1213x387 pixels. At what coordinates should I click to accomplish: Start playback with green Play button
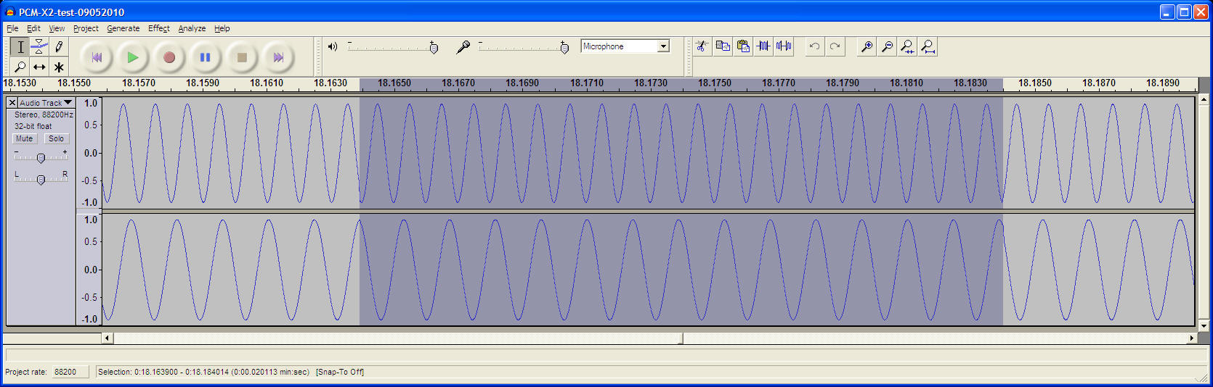pos(132,57)
